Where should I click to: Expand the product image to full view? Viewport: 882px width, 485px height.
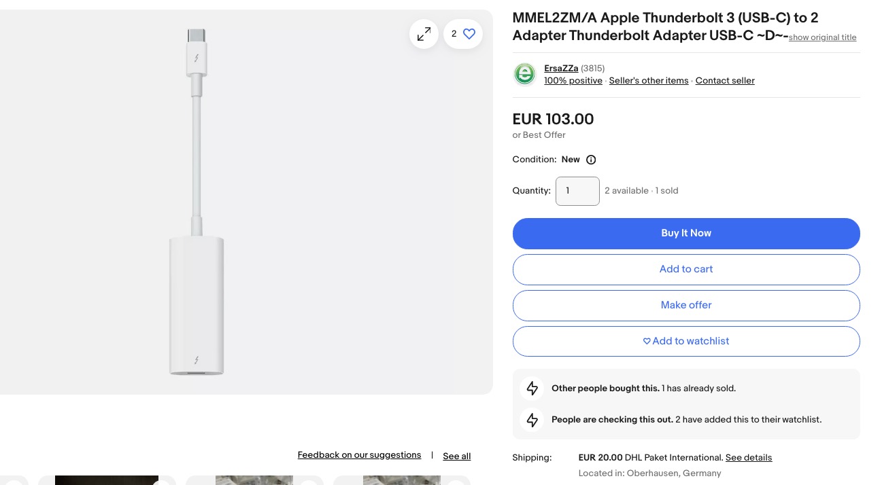(x=424, y=34)
